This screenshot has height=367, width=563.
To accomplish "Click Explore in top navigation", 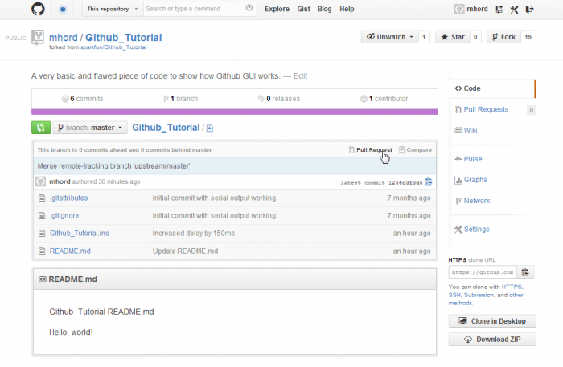I will click(x=277, y=9).
